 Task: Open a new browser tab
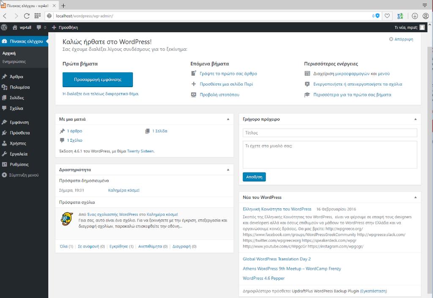pyautogui.click(x=63, y=6)
